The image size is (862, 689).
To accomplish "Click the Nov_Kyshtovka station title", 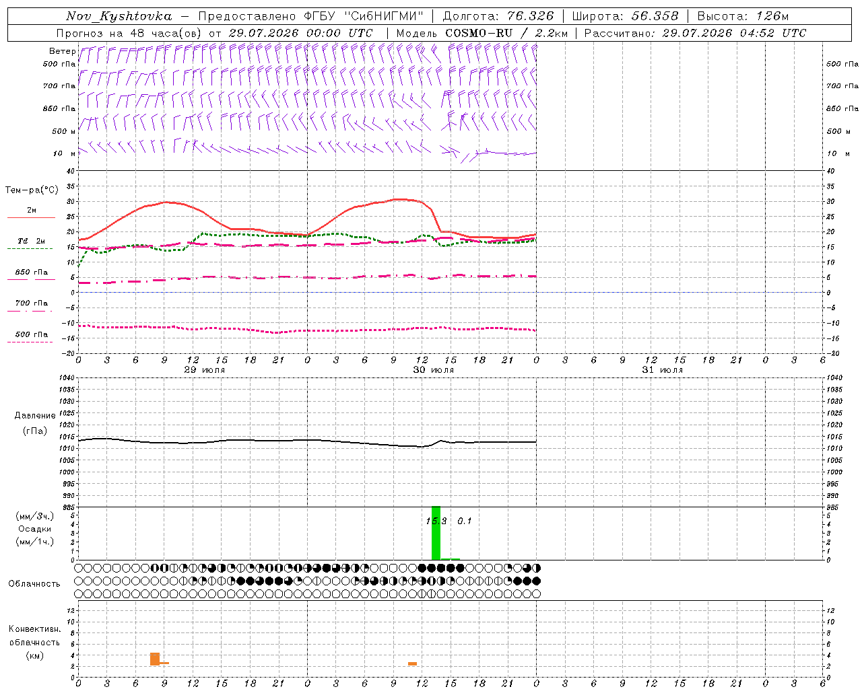I will (119, 16).
